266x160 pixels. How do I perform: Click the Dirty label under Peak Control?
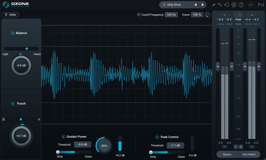153,157
